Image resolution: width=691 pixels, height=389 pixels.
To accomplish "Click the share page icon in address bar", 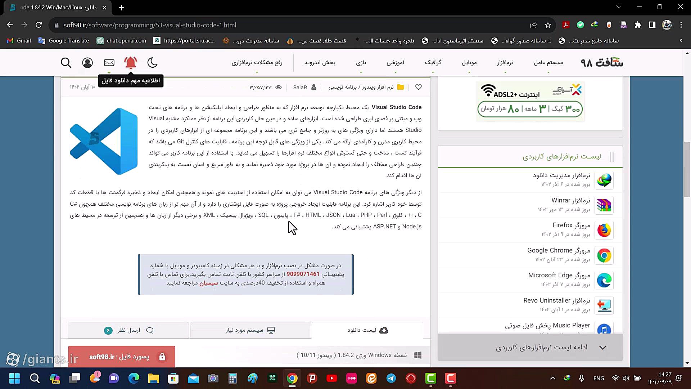I will [533, 25].
